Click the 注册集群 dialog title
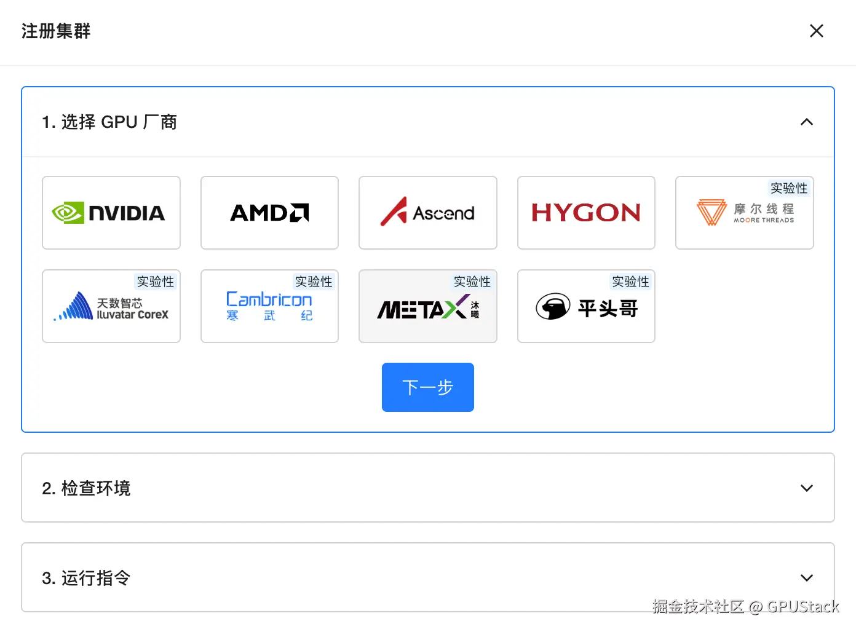This screenshot has width=856, height=632. click(x=56, y=31)
